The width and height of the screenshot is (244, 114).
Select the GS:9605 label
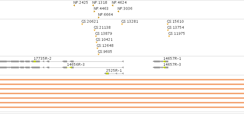[x=105, y=52]
